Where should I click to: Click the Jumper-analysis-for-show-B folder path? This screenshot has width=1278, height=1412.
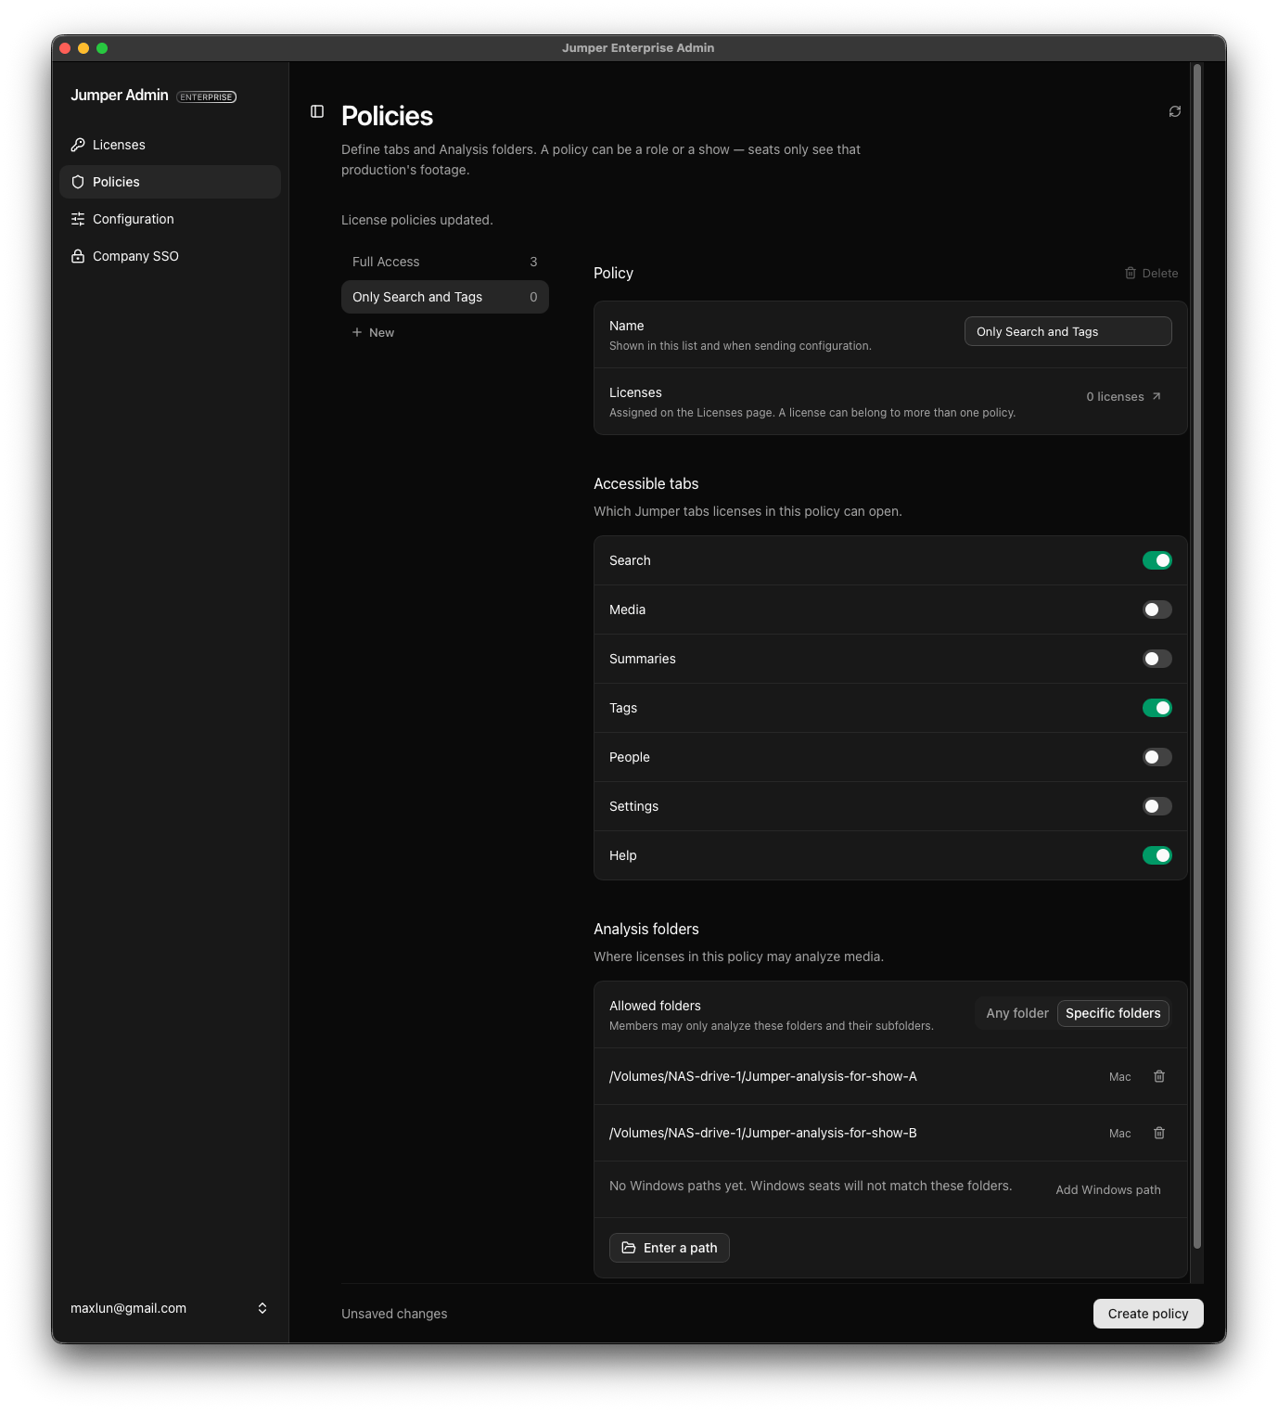tap(763, 1133)
